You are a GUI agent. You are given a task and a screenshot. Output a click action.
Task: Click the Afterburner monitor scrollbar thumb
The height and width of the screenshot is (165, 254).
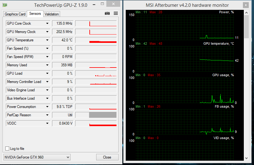pyautogui.click(x=246, y=27)
